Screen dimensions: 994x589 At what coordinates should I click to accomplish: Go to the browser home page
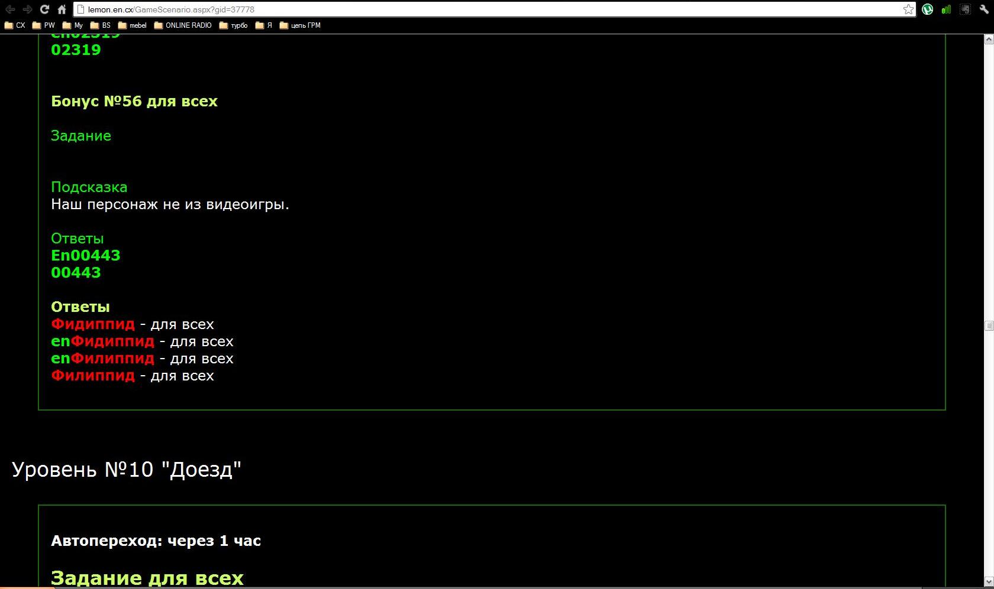pyautogui.click(x=62, y=9)
